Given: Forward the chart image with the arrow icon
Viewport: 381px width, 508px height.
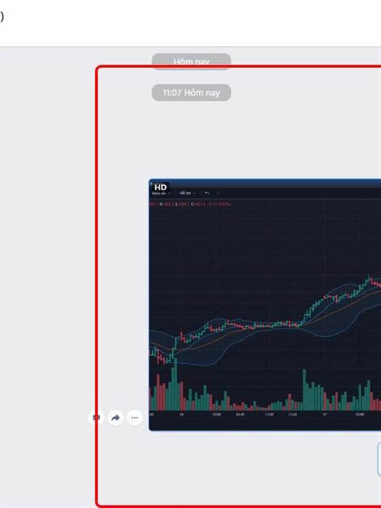Looking at the screenshot, I should click(x=116, y=418).
